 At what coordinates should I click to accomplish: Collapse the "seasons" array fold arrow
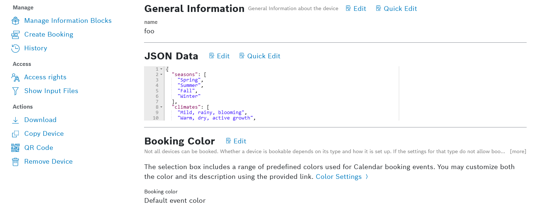click(x=161, y=75)
